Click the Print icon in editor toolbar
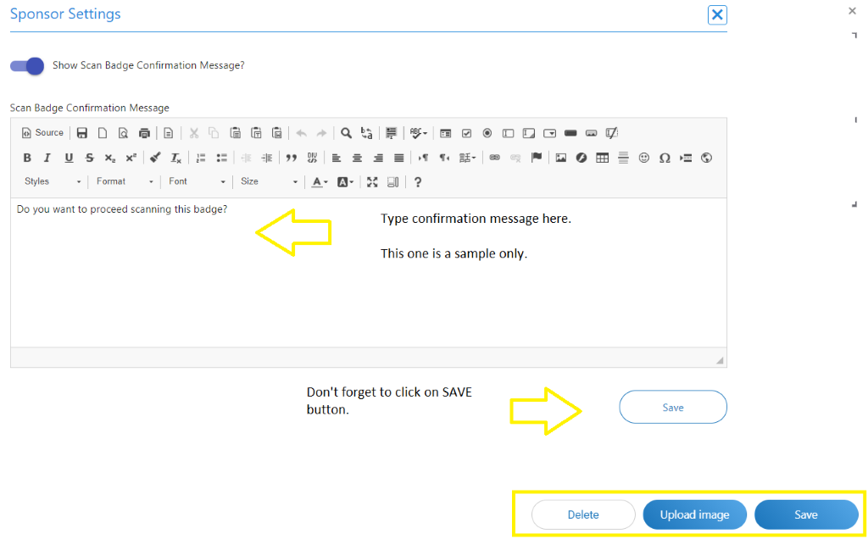Viewport: 868px width, 539px height. tap(144, 133)
